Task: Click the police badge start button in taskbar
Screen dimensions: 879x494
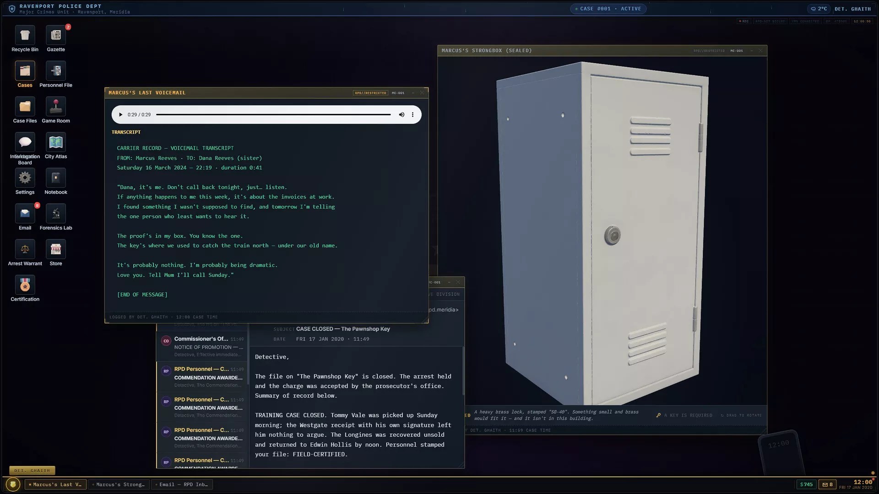Action: pyautogui.click(x=13, y=484)
